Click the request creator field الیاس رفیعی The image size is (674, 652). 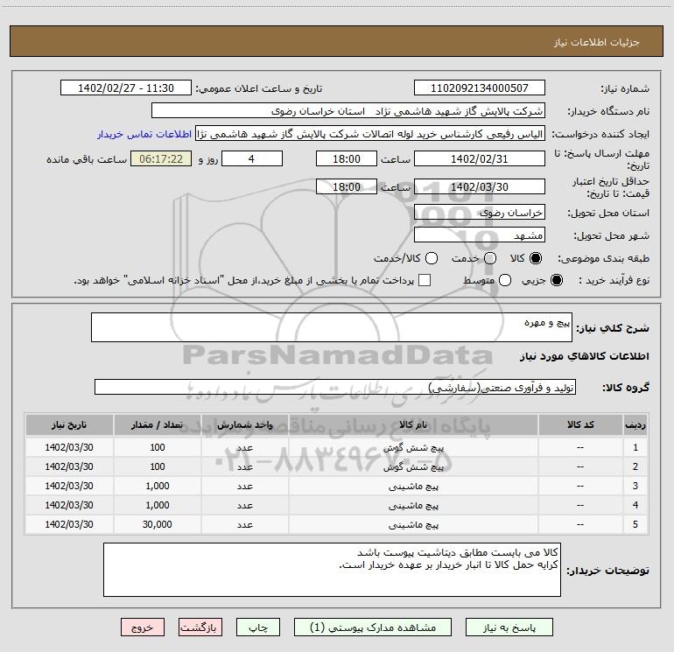tap(370, 134)
